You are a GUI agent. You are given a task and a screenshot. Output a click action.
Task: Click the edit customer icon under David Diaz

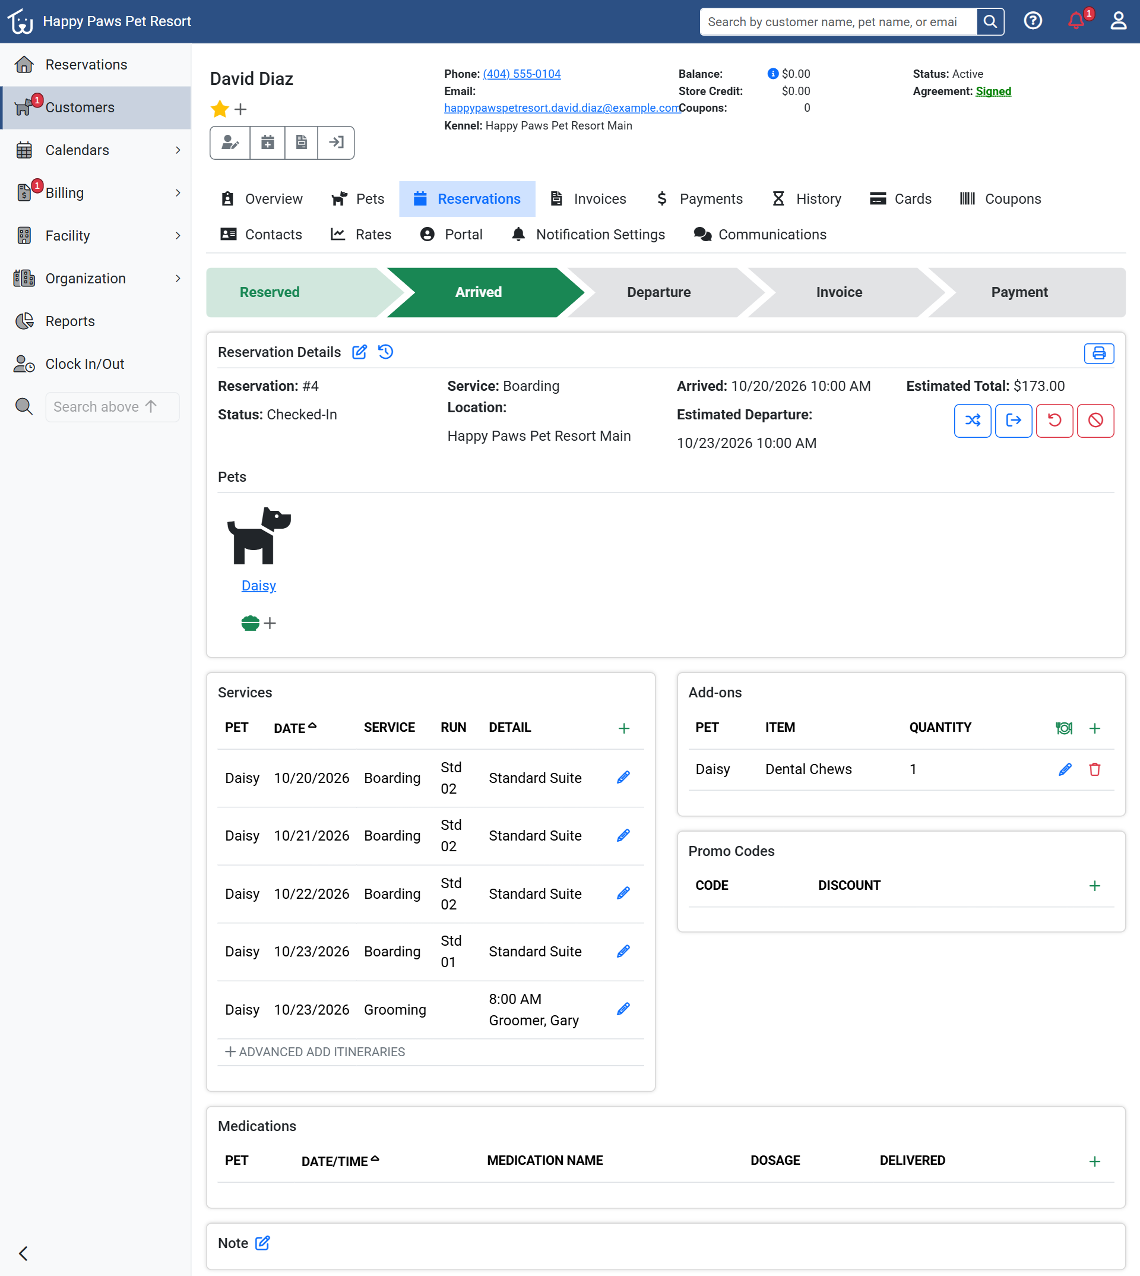pos(230,143)
